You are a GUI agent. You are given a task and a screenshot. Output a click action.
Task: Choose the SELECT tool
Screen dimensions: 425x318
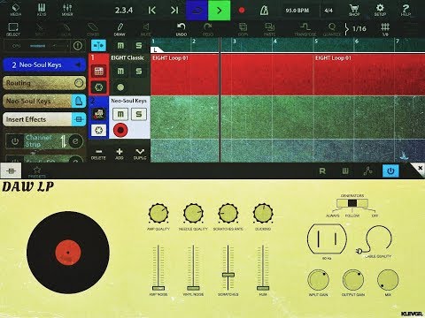pyautogui.click(x=13, y=29)
